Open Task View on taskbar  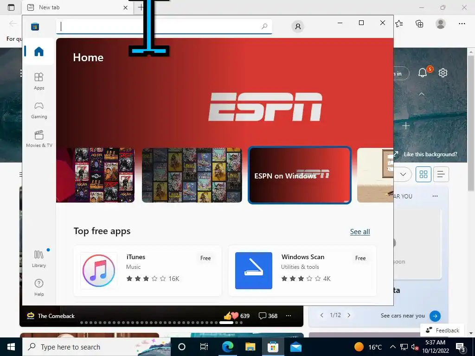(204, 347)
